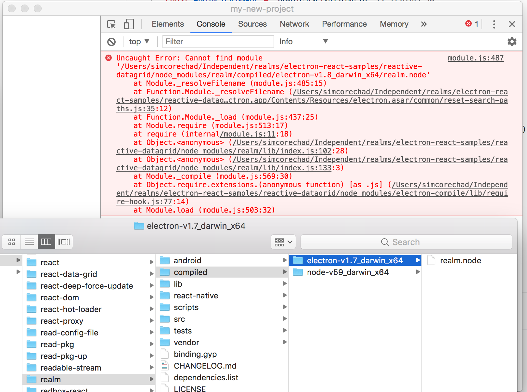Activate Finder column view toggle
This screenshot has width=527, height=392.
pos(46,242)
